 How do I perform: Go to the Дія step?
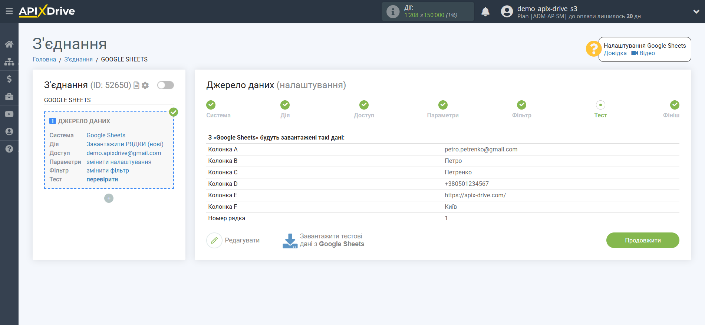[x=285, y=105]
